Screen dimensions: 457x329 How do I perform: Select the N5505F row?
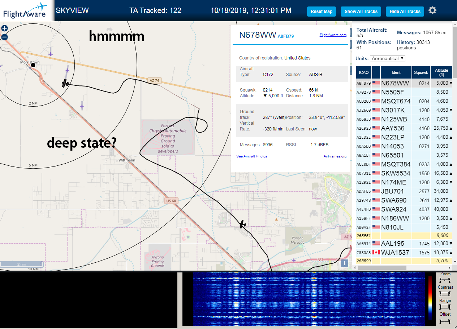[404, 92]
